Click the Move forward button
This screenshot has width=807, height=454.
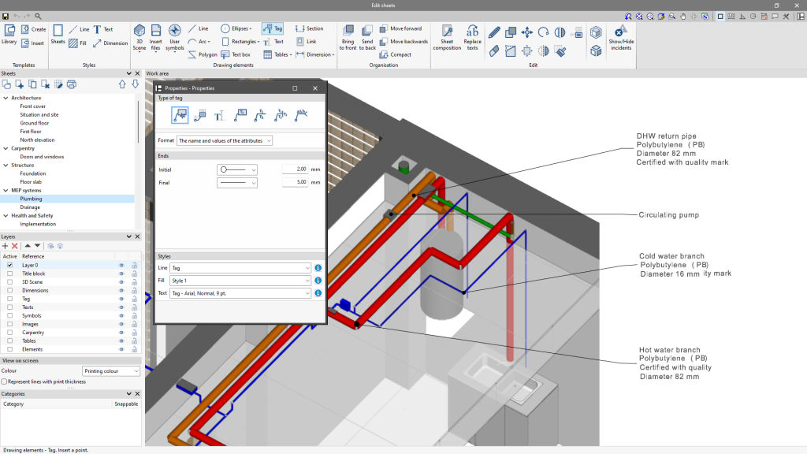(x=400, y=29)
